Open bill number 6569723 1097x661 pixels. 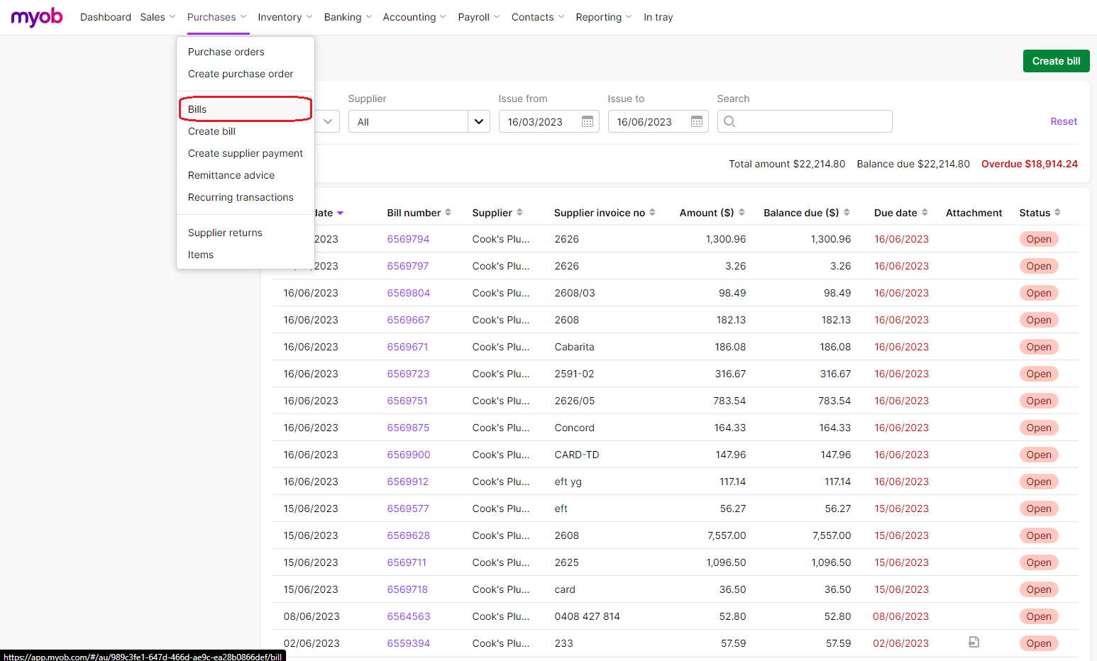408,374
